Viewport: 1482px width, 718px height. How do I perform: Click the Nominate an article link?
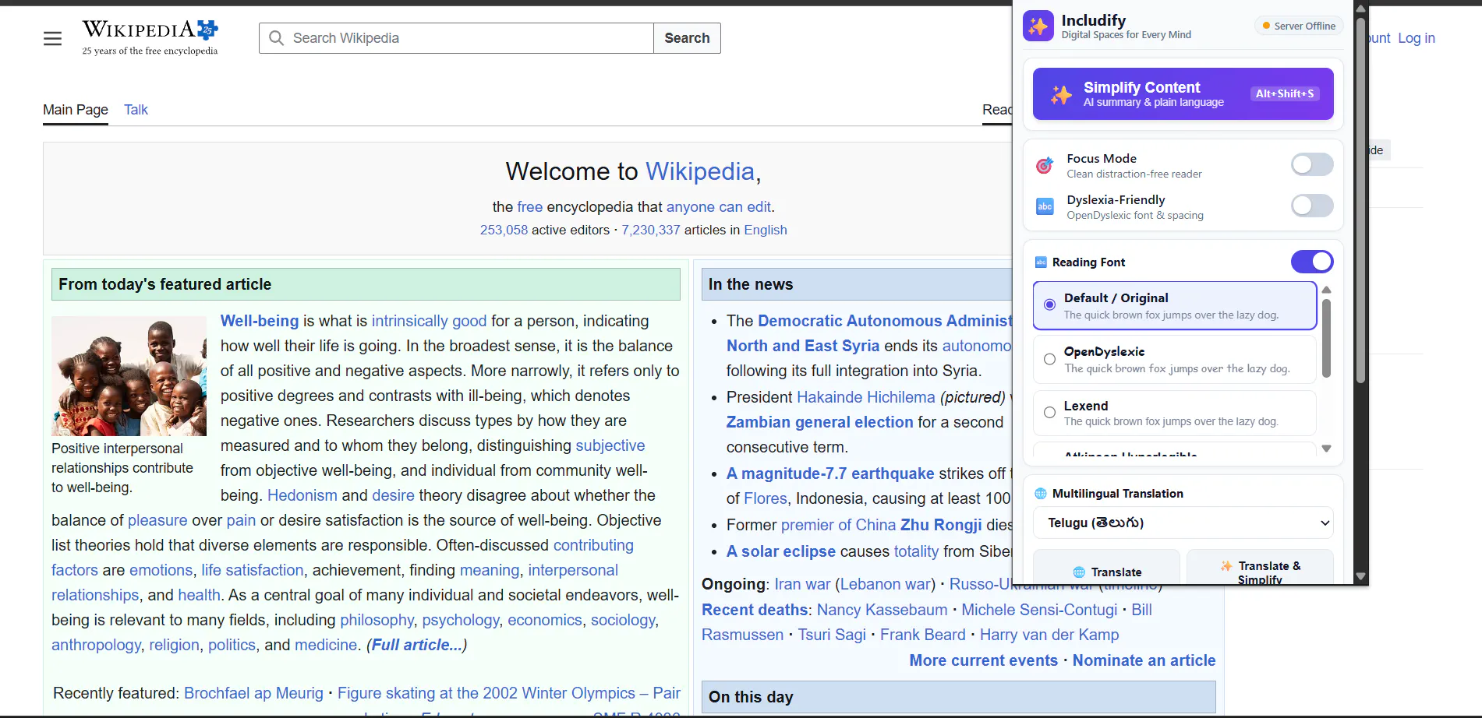click(1144, 660)
